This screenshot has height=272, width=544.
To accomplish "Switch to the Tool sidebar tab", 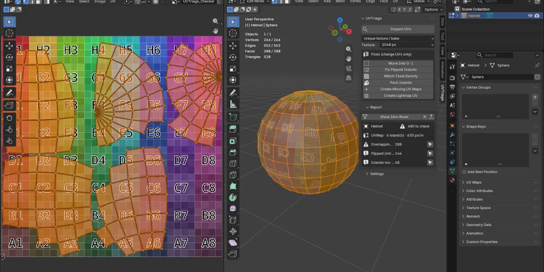I will coord(442,36).
